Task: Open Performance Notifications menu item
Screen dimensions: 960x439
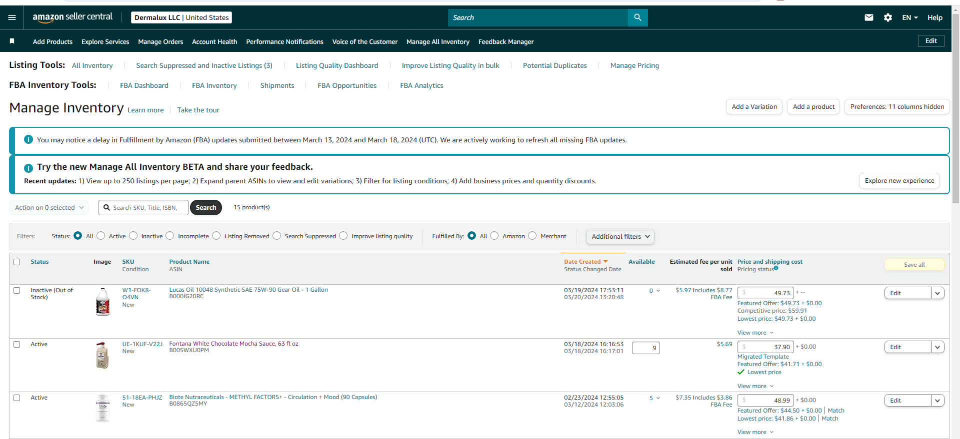Action: point(284,41)
